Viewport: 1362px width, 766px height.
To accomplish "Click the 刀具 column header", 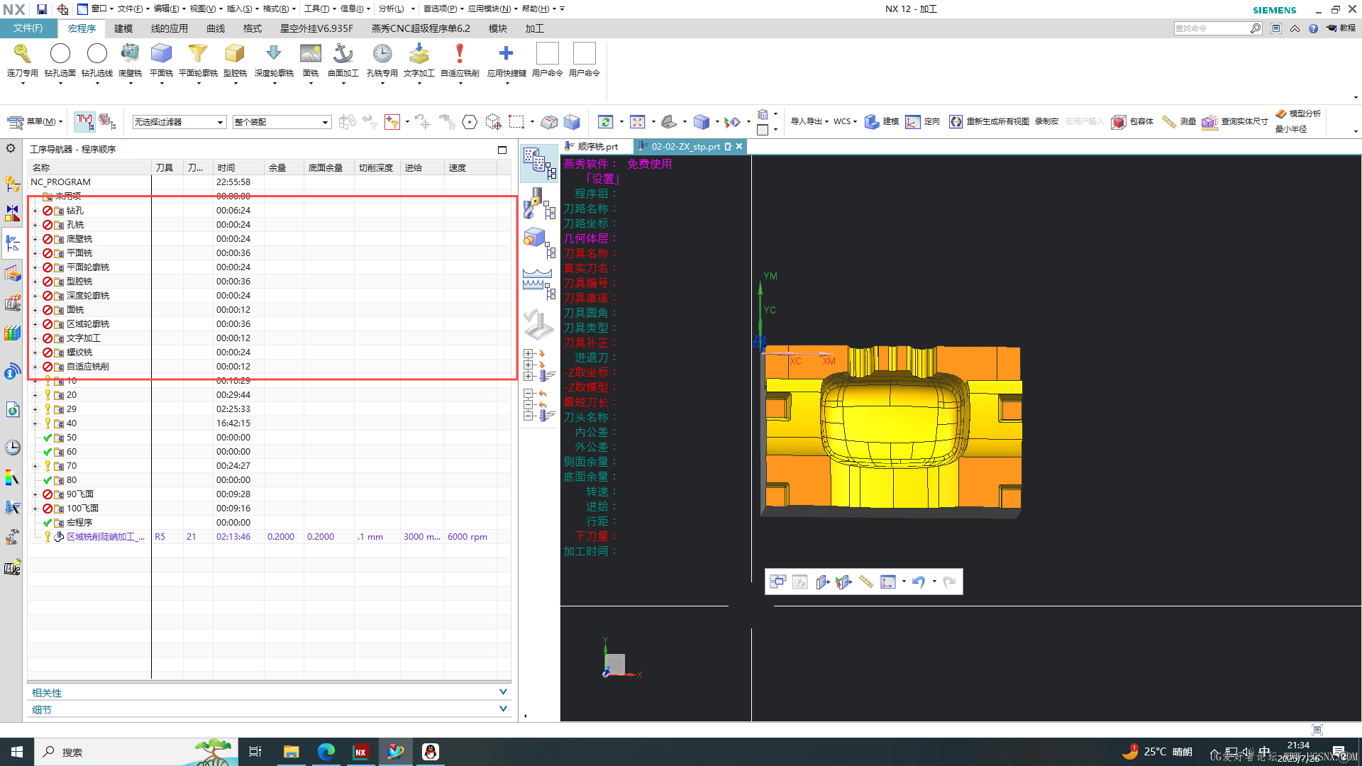I will 167,168.
